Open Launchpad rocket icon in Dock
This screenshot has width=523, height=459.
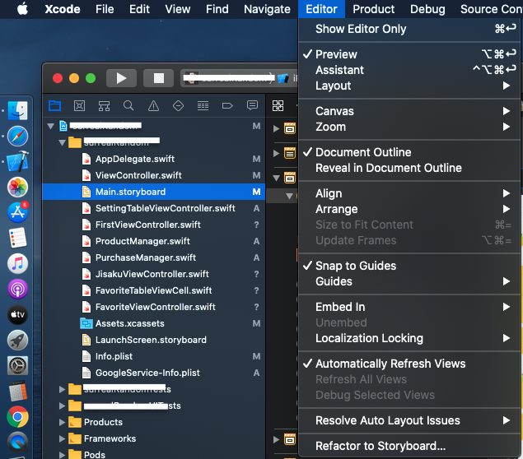click(17, 340)
